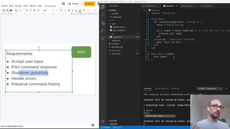Toggle italic formatting in Slides
The width and height of the screenshot is (230, 129).
pyautogui.click(x=73, y=10)
